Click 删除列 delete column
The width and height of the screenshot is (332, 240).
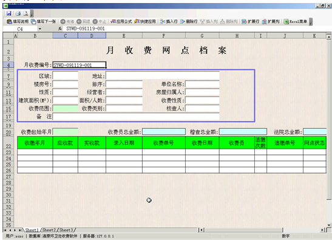coord(229,21)
